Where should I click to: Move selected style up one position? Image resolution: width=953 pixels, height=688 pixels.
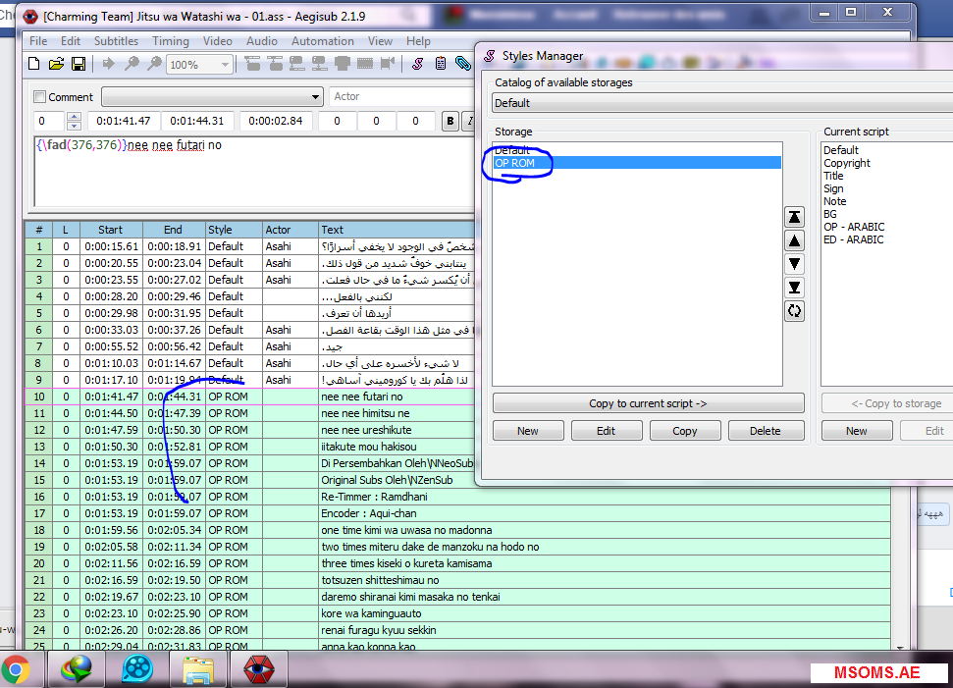795,240
